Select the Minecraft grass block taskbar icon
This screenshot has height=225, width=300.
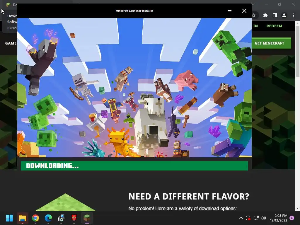click(x=87, y=218)
